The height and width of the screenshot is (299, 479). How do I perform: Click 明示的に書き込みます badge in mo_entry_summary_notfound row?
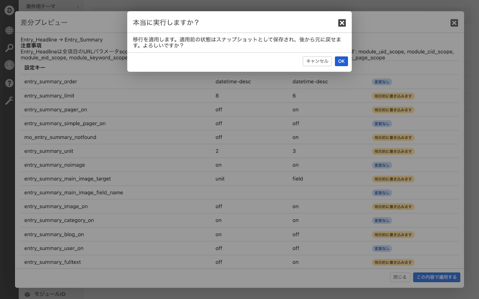tap(393, 137)
